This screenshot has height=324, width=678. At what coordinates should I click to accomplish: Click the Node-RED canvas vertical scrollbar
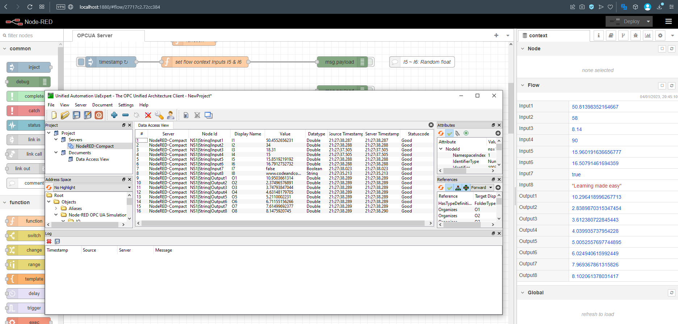(x=510, y=109)
